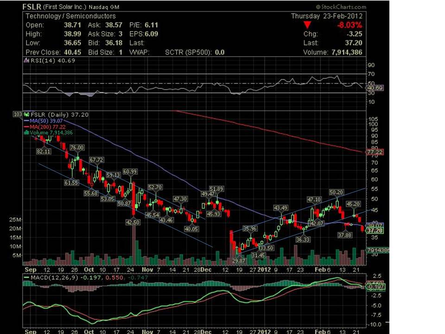
Task: Click the Chg value -3.25
Action: [x=355, y=34]
